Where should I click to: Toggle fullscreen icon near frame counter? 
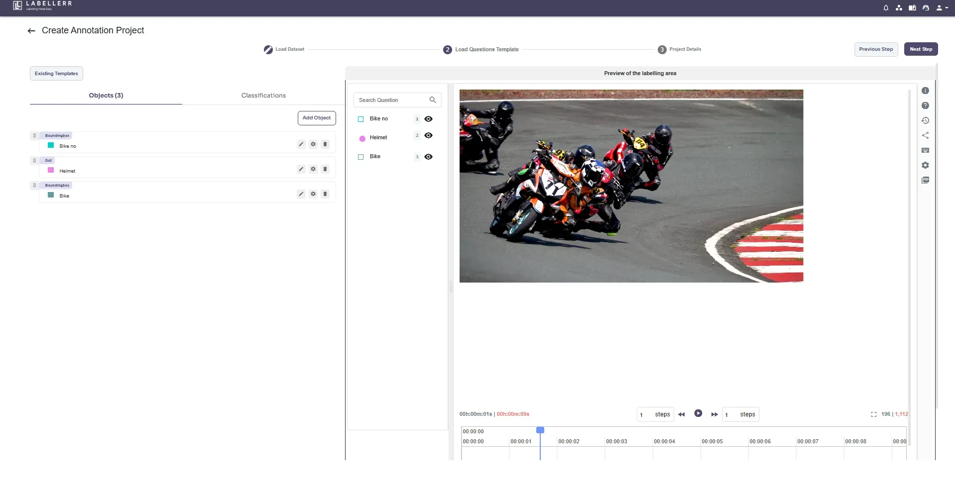click(874, 414)
